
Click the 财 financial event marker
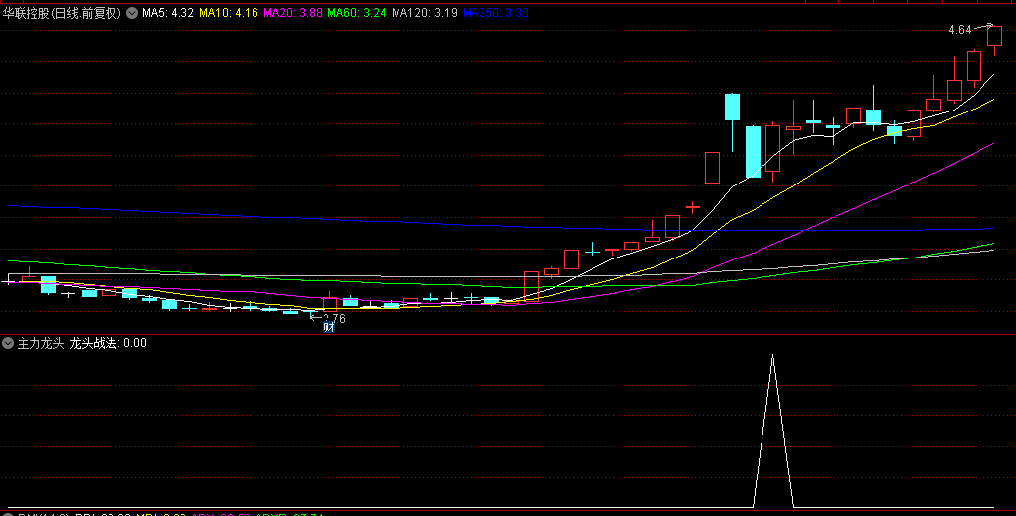328,328
